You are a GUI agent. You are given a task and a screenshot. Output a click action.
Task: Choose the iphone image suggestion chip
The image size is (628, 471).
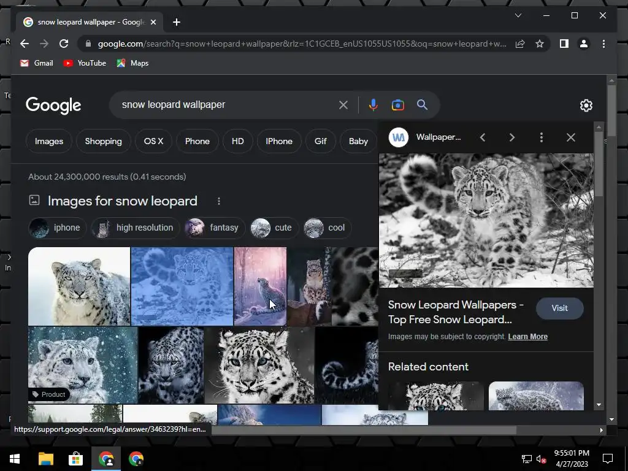[x=57, y=228]
